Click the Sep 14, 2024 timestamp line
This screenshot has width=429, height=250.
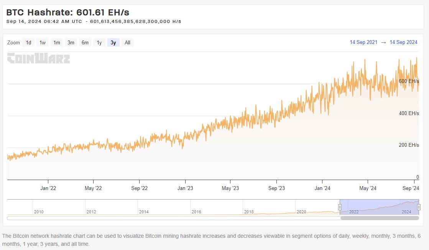(x=94, y=21)
